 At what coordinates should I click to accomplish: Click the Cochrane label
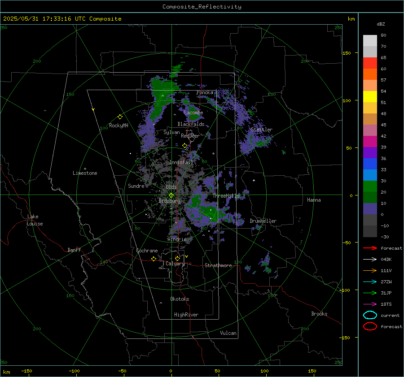[147, 251]
